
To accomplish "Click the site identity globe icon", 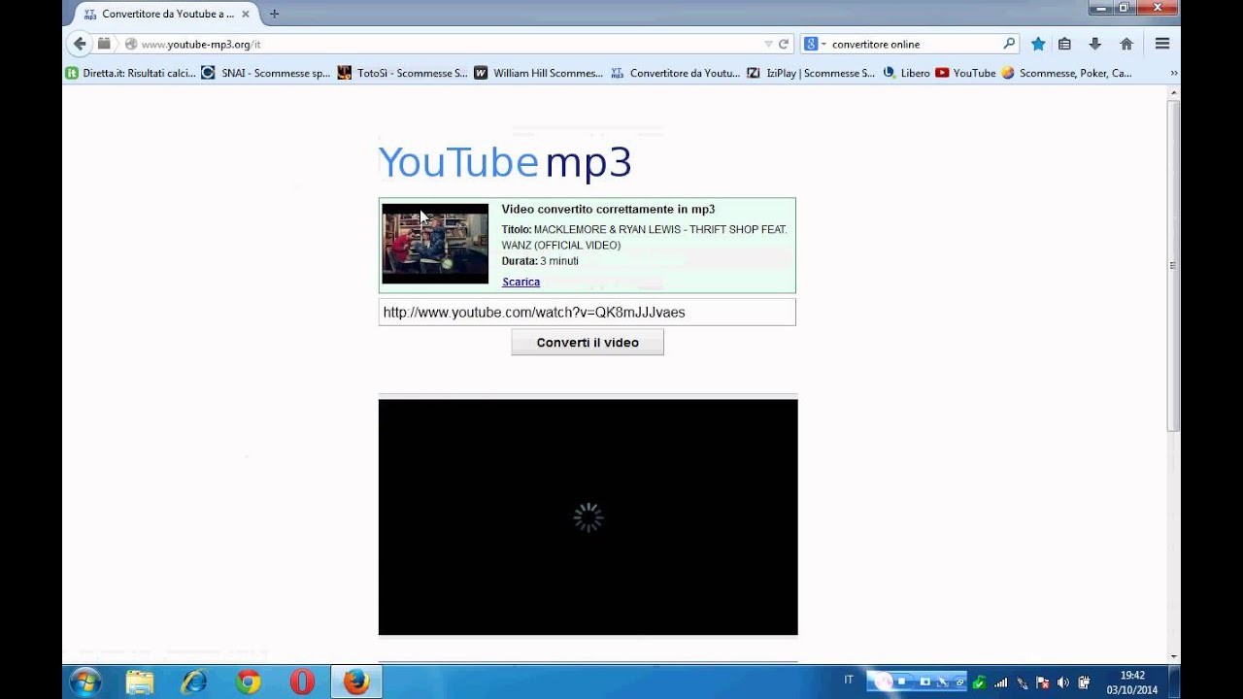I will coord(130,44).
